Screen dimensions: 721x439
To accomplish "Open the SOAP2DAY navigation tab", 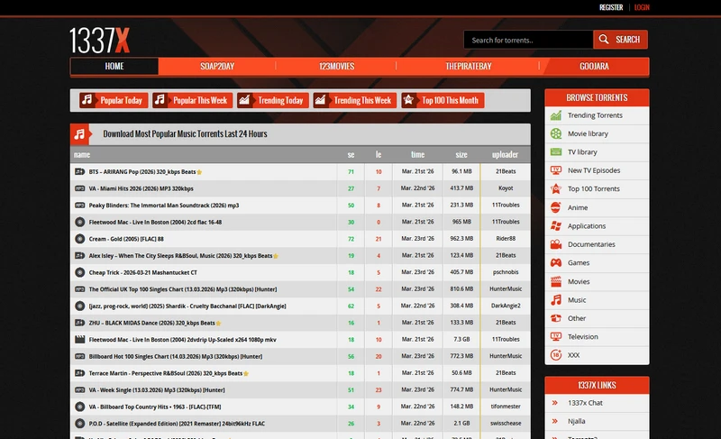I will pos(218,67).
